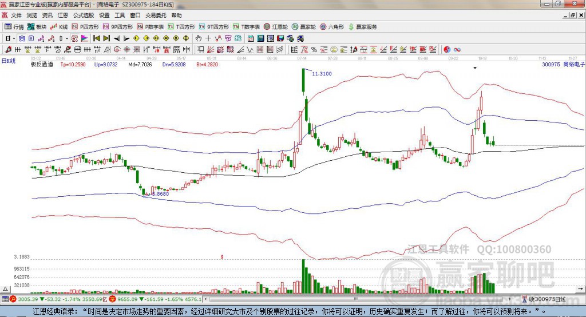Click the black right arrow icon
Viewport: 586px width, 317px height.
pos(126,38)
